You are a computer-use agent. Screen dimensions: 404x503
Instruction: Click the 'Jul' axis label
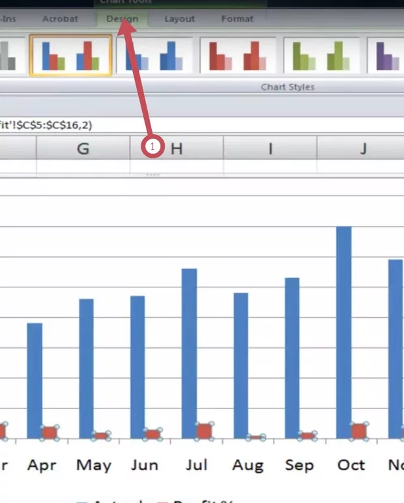point(196,465)
